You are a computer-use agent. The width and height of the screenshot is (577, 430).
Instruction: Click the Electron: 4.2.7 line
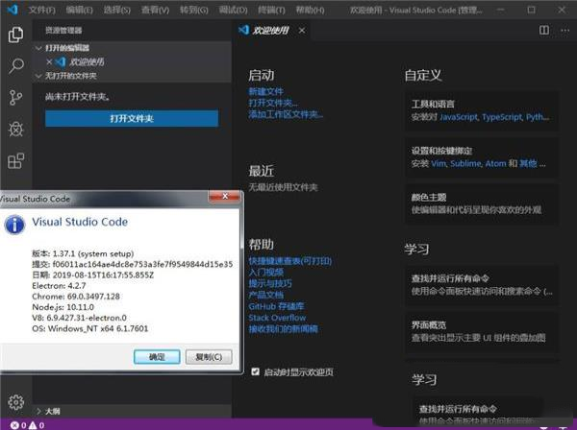click(x=59, y=285)
